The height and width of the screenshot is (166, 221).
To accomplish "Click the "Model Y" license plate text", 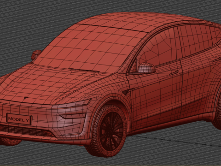I will 19,119.
